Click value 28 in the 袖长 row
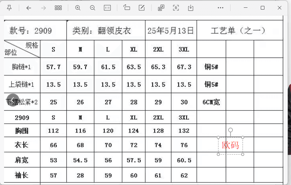The height and width of the screenshot is (185, 291). (x=80, y=175)
